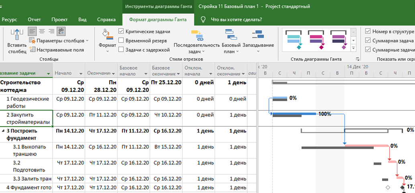Open the Справка ribbon tab

106,20
